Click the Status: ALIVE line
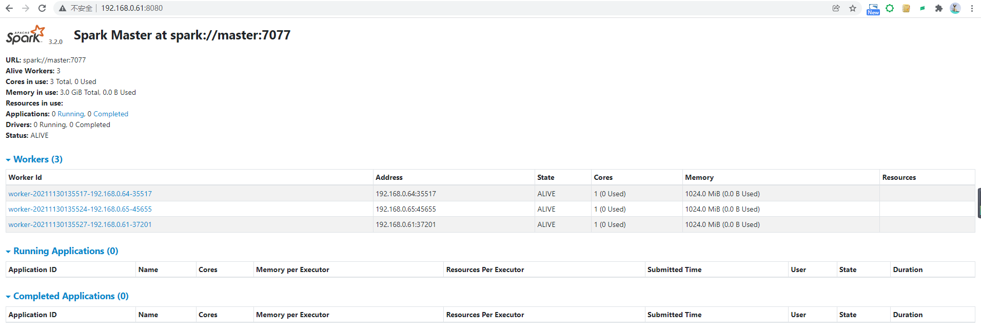Image resolution: width=981 pixels, height=332 pixels. pos(27,135)
